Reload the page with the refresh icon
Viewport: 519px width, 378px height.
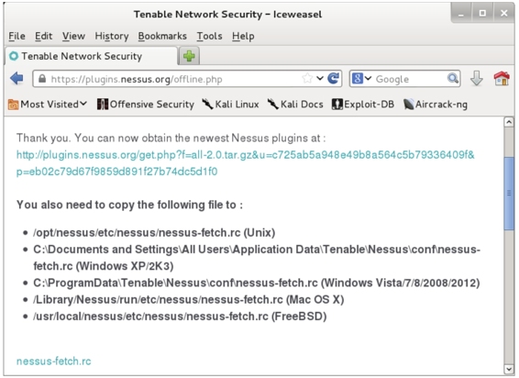(x=334, y=79)
